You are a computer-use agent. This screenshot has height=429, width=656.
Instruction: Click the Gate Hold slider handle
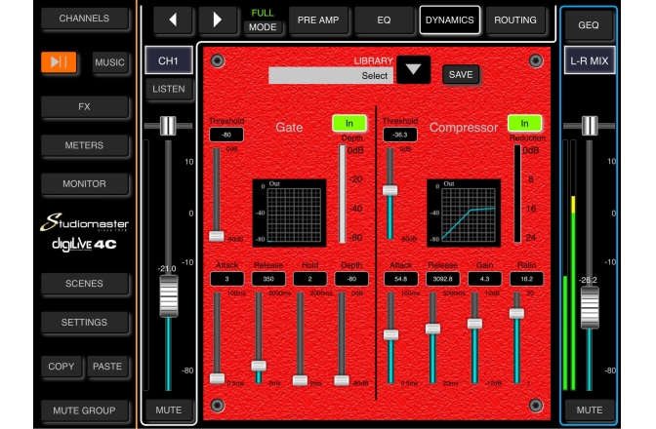pos(300,380)
